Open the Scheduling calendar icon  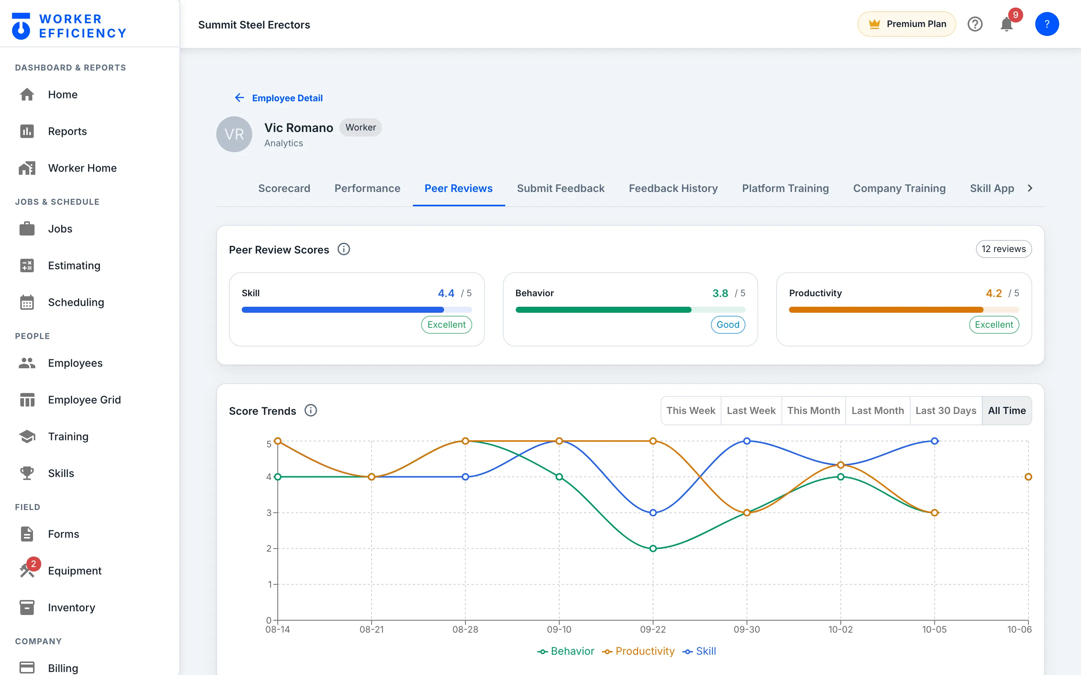pos(27,302)
